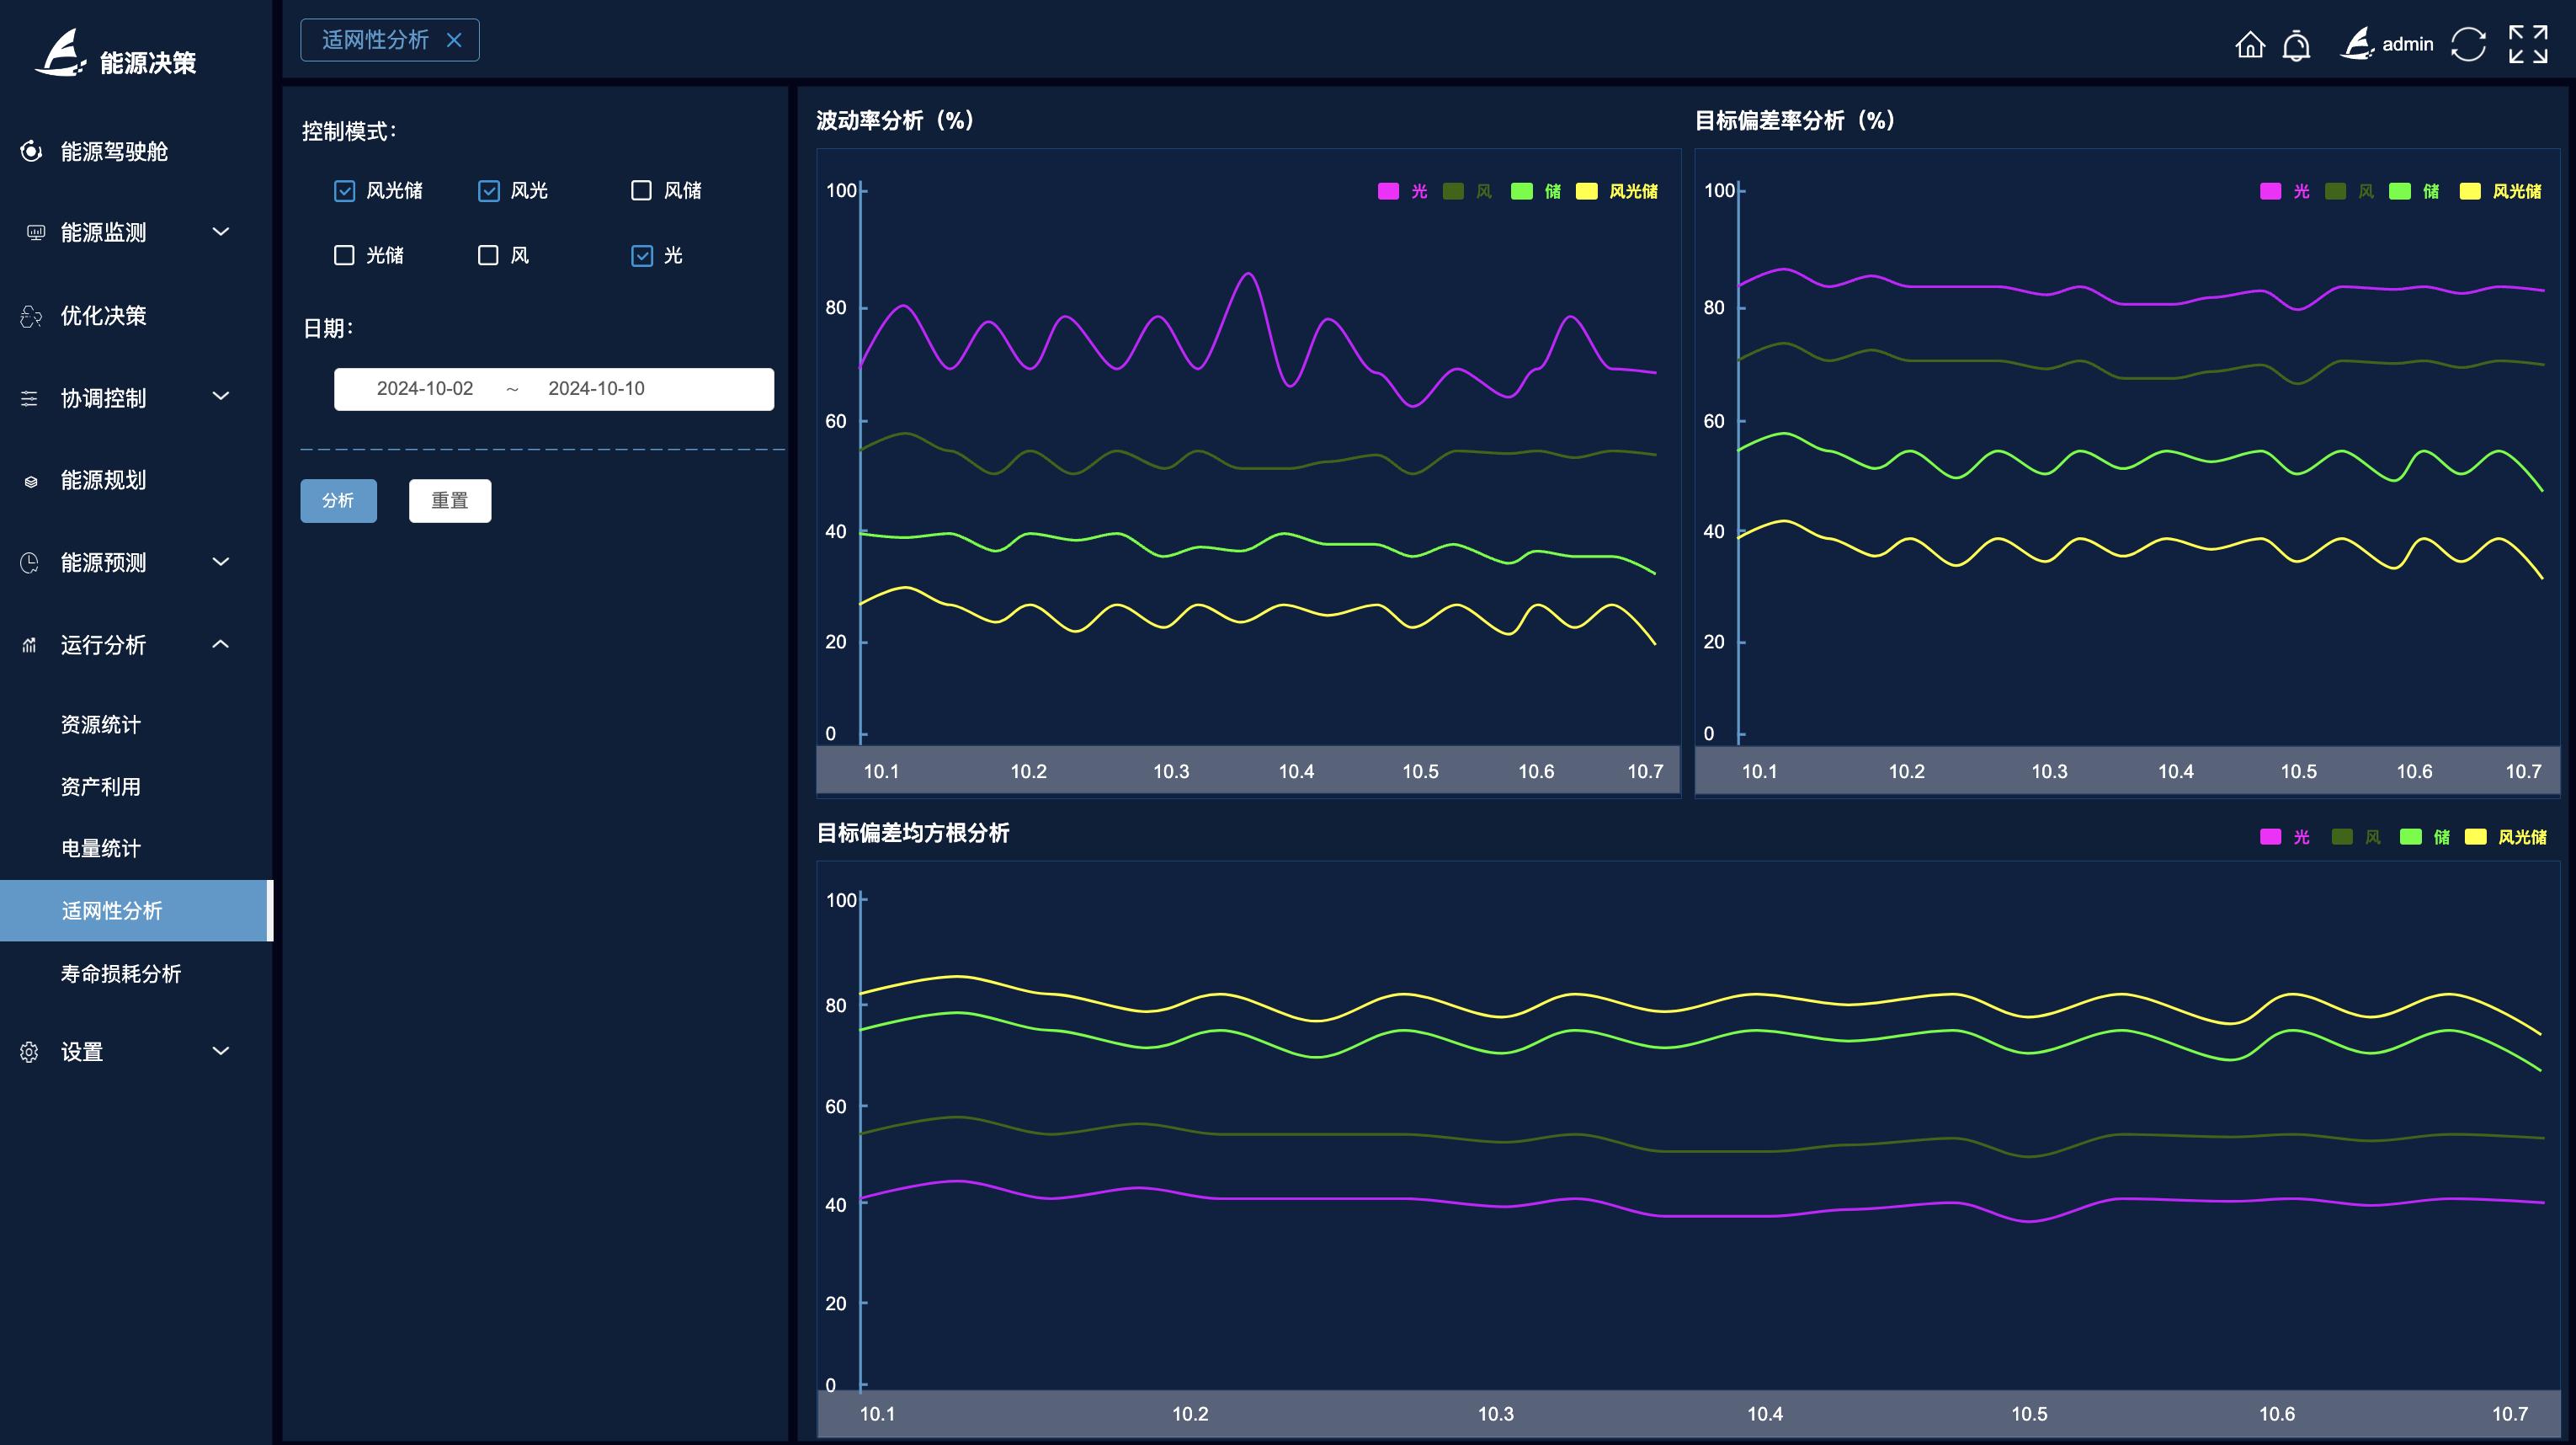Screen dimensions: 2576x1445
Task: Click the refresh icon beside admin
Action: [x=2467, y=44]
